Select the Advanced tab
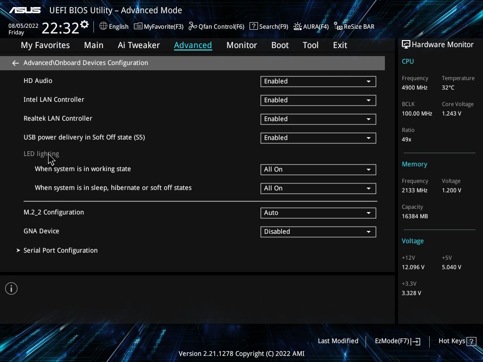This screenshot has width=483, height=362. (x=193, y=45)
